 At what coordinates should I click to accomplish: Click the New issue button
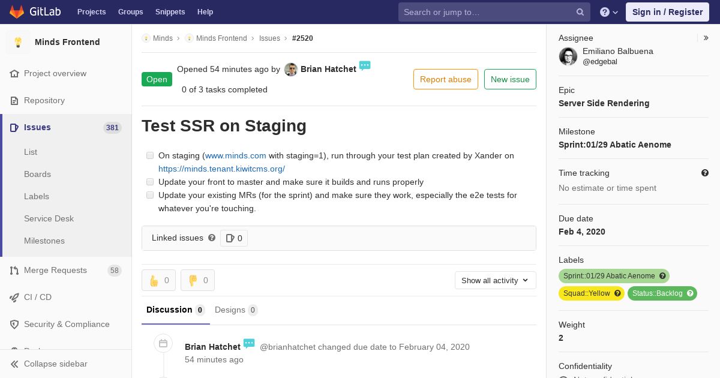(510, 79)
